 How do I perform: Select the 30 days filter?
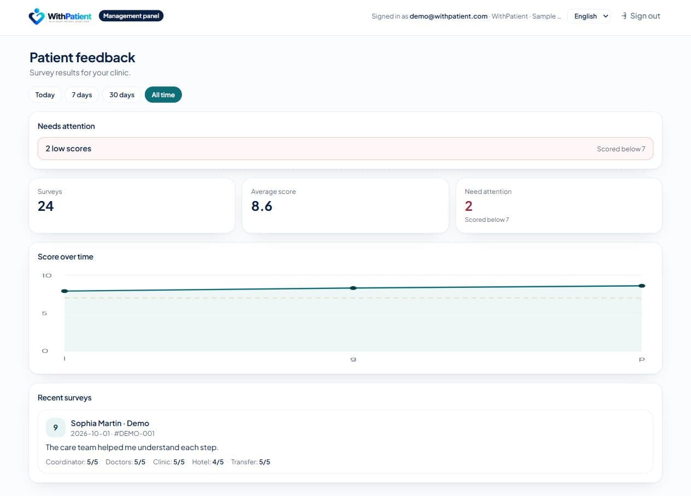pyautogui.click(x=122, y=95)
